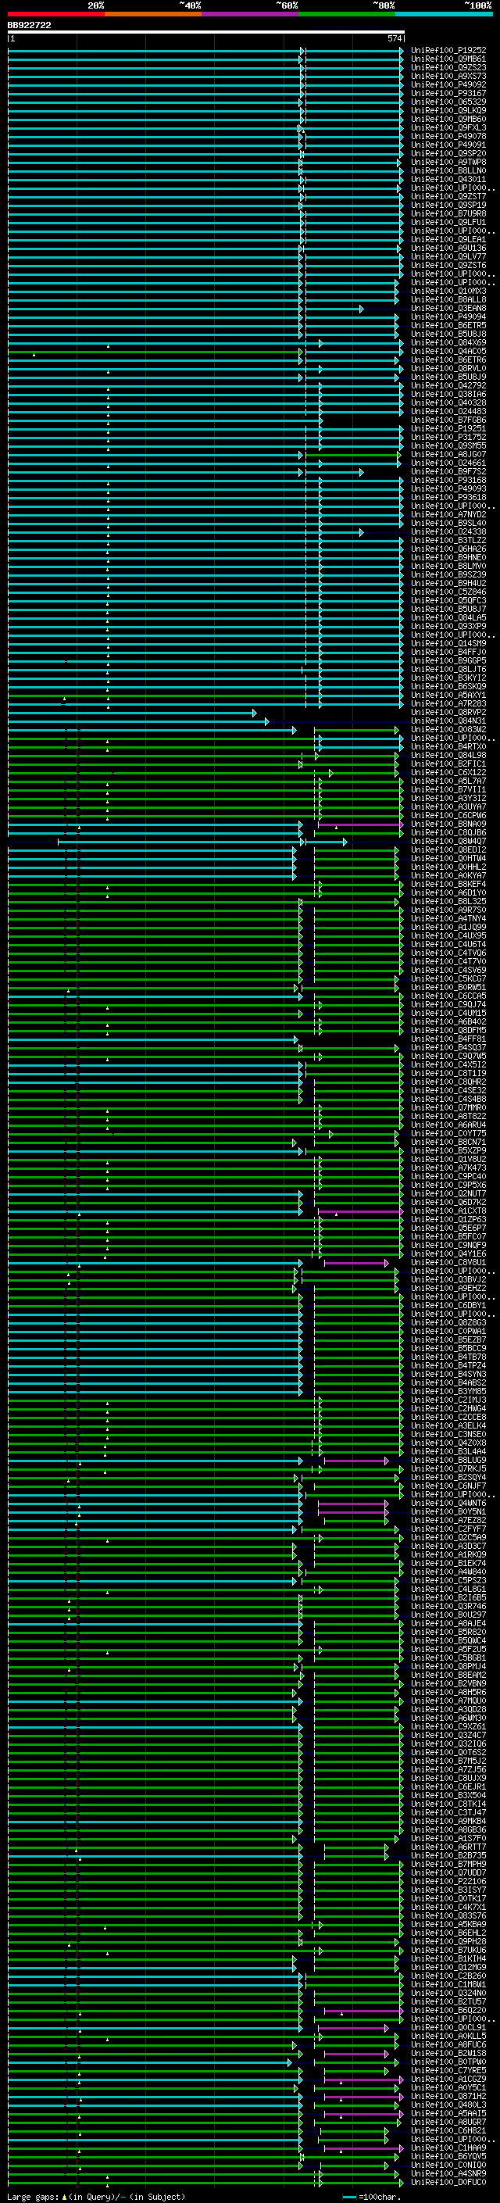The height and width of the screenshot is (2203, 500).
Task: Click the =100char. scale legend
Action: [371, 2196]
